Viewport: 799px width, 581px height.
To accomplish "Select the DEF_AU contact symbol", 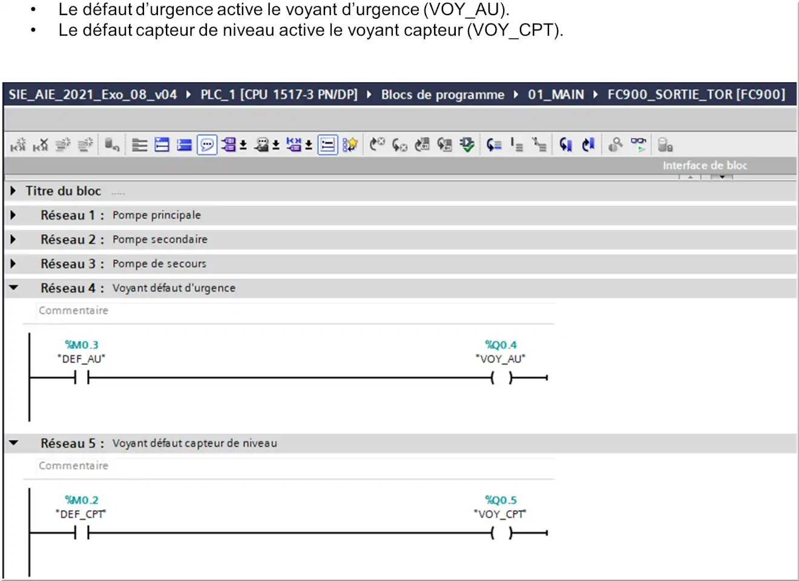I will 82,378.
